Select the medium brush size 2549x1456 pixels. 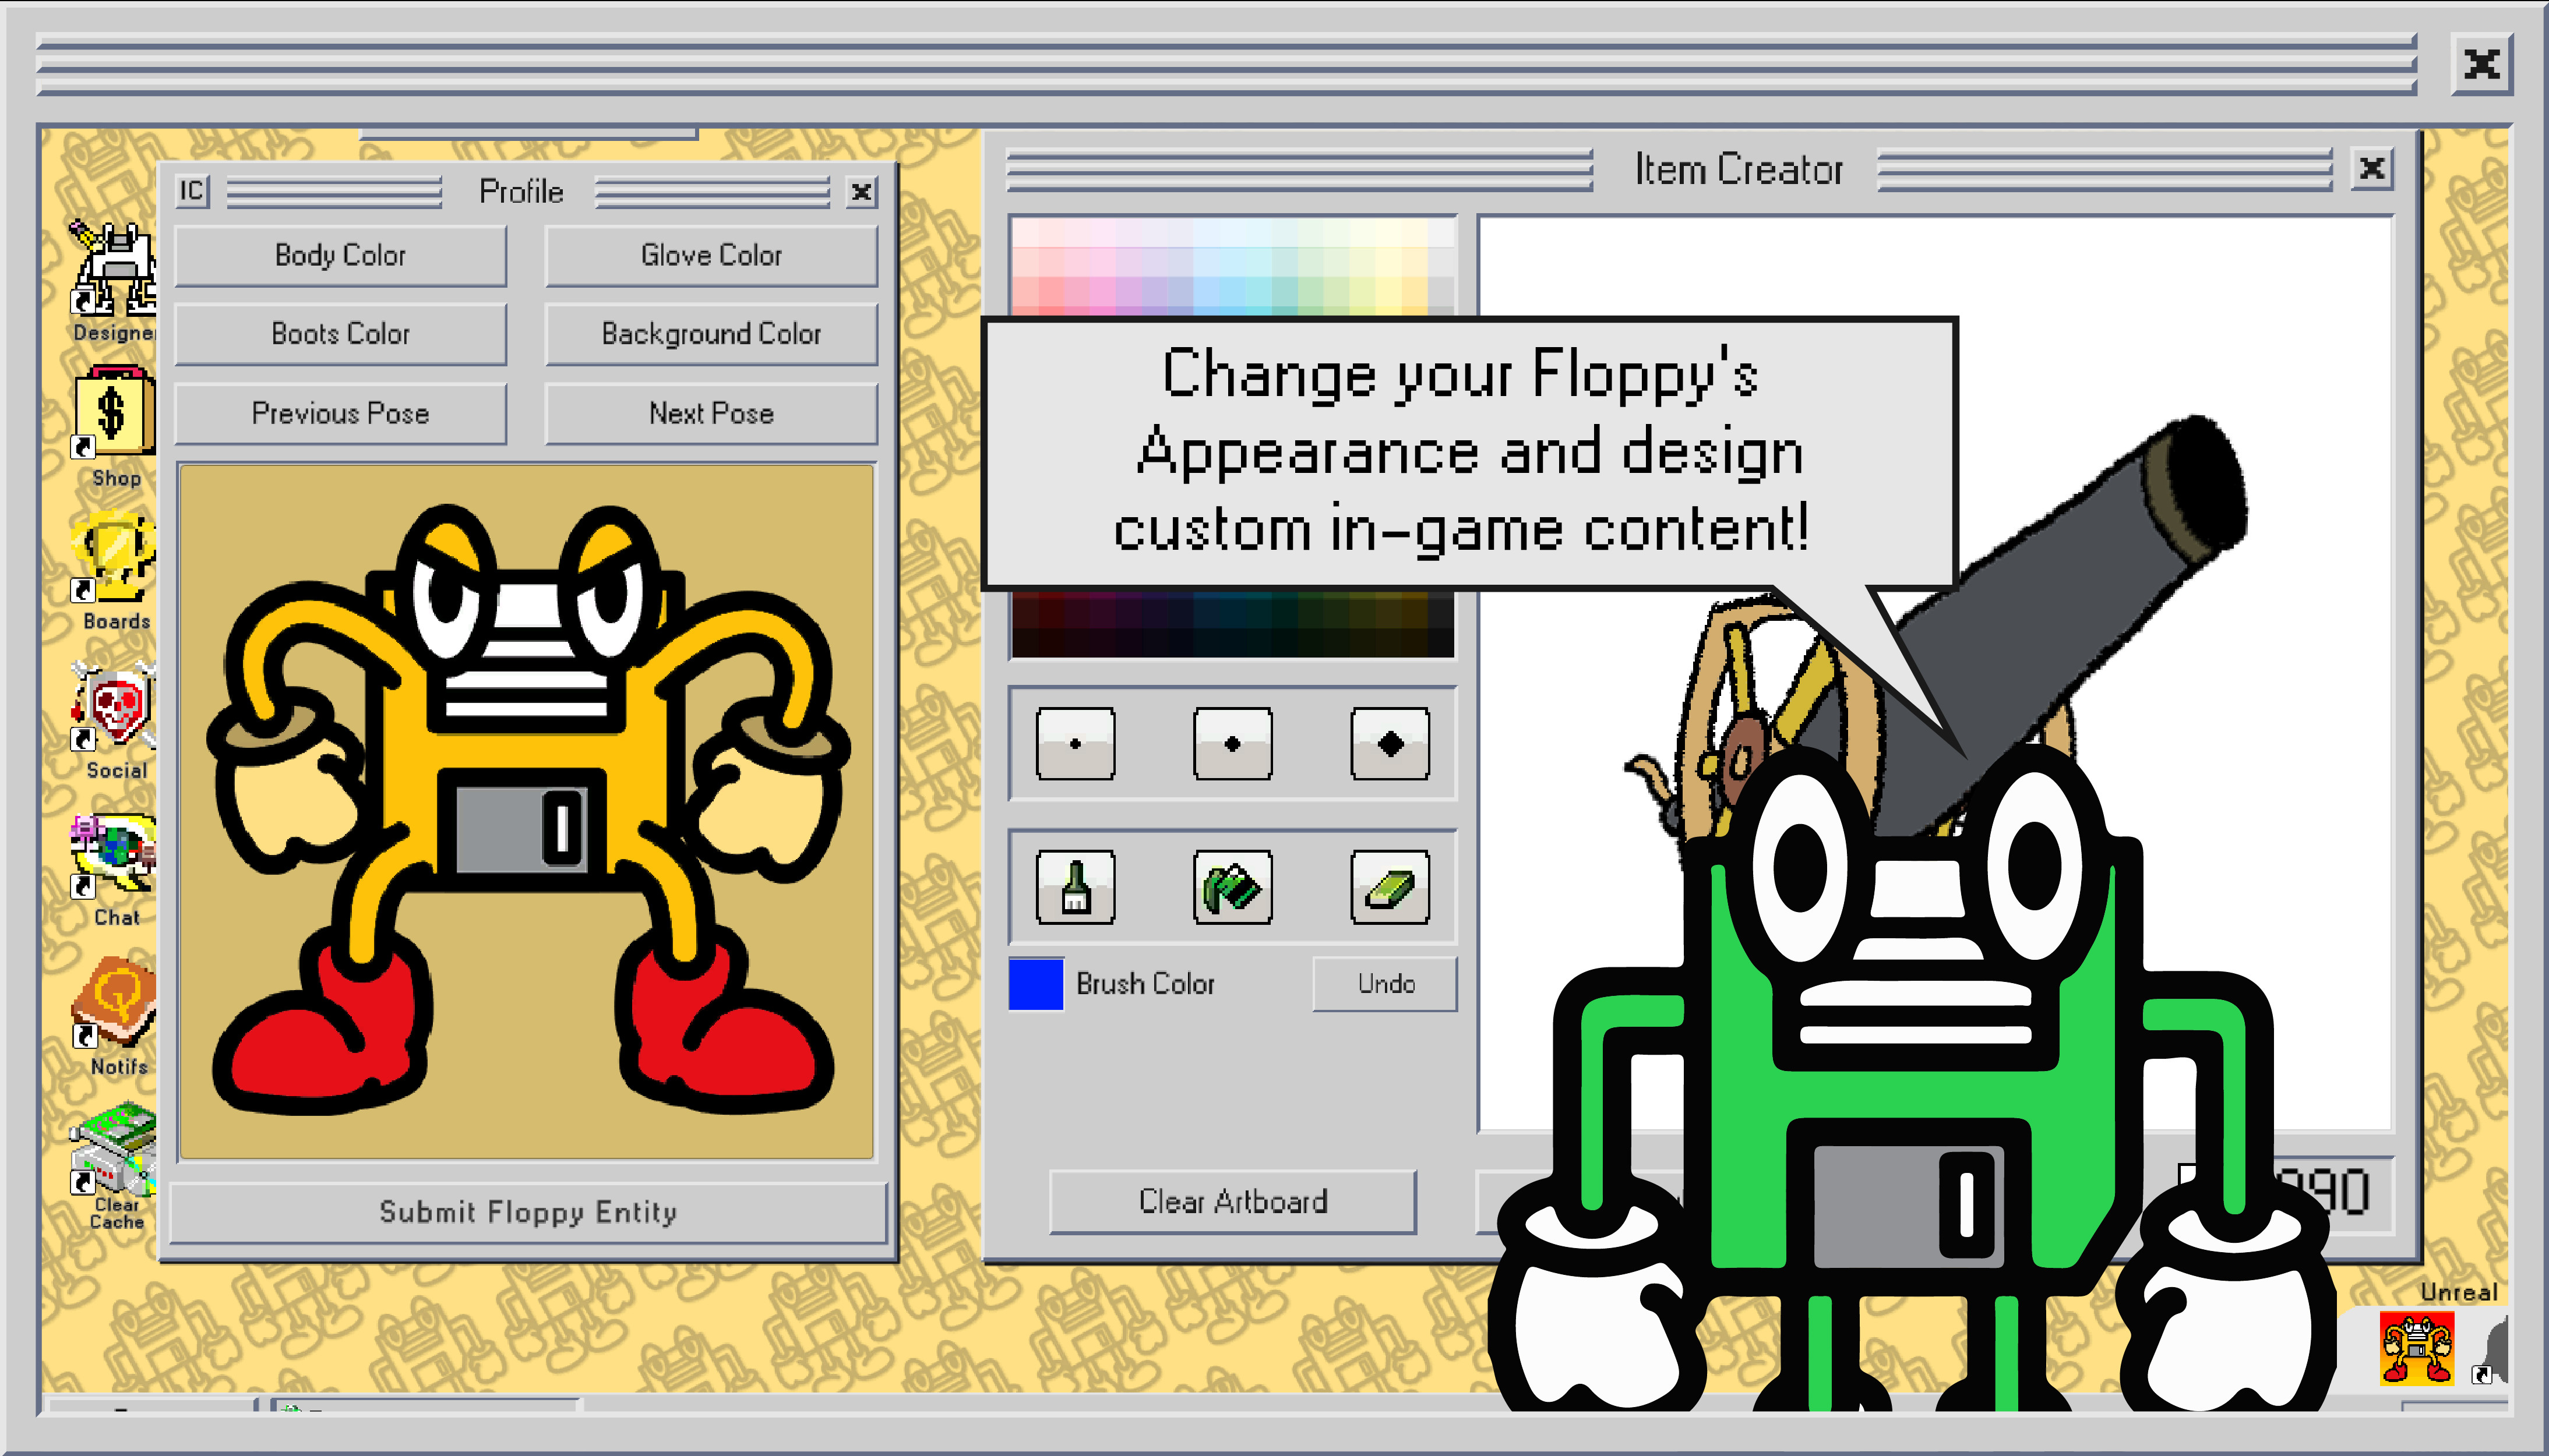(x=1232, y=745)
